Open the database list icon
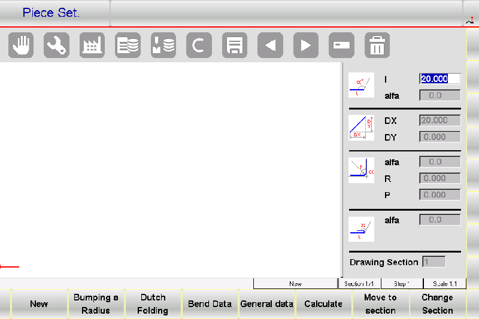The height and width of the screenshot is (319, 479). (128, 45)
